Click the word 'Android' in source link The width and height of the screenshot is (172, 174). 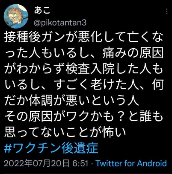pos(152,163)
